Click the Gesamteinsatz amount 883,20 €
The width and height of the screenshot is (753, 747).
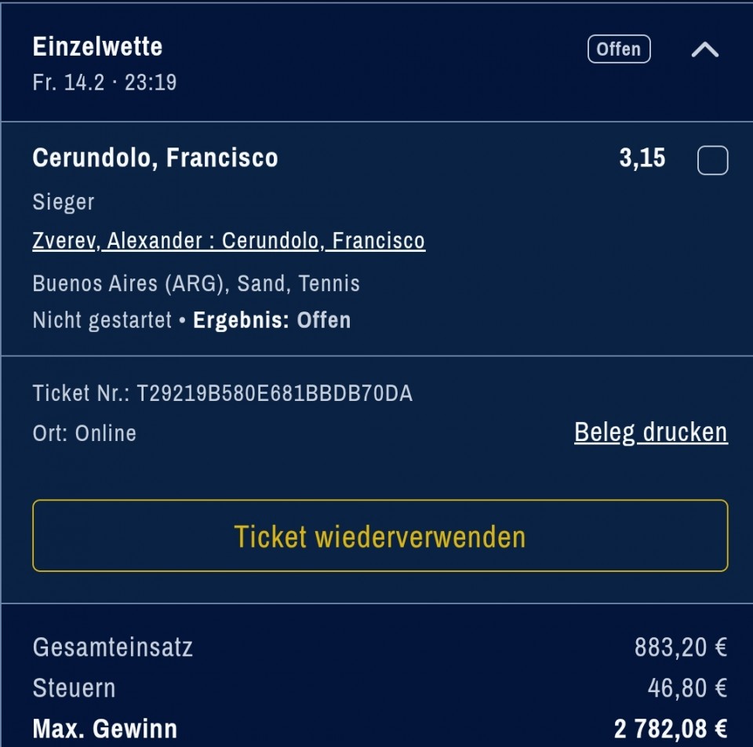click(681, 647)
